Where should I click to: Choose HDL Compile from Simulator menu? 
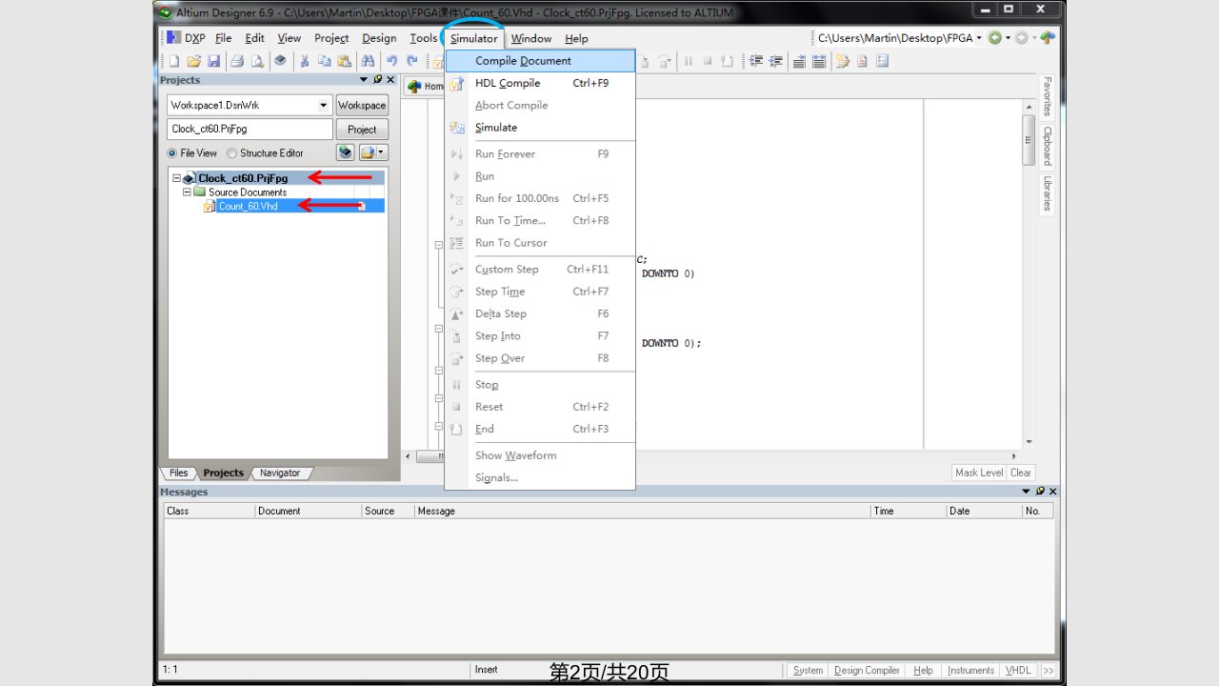click(540, 83)
